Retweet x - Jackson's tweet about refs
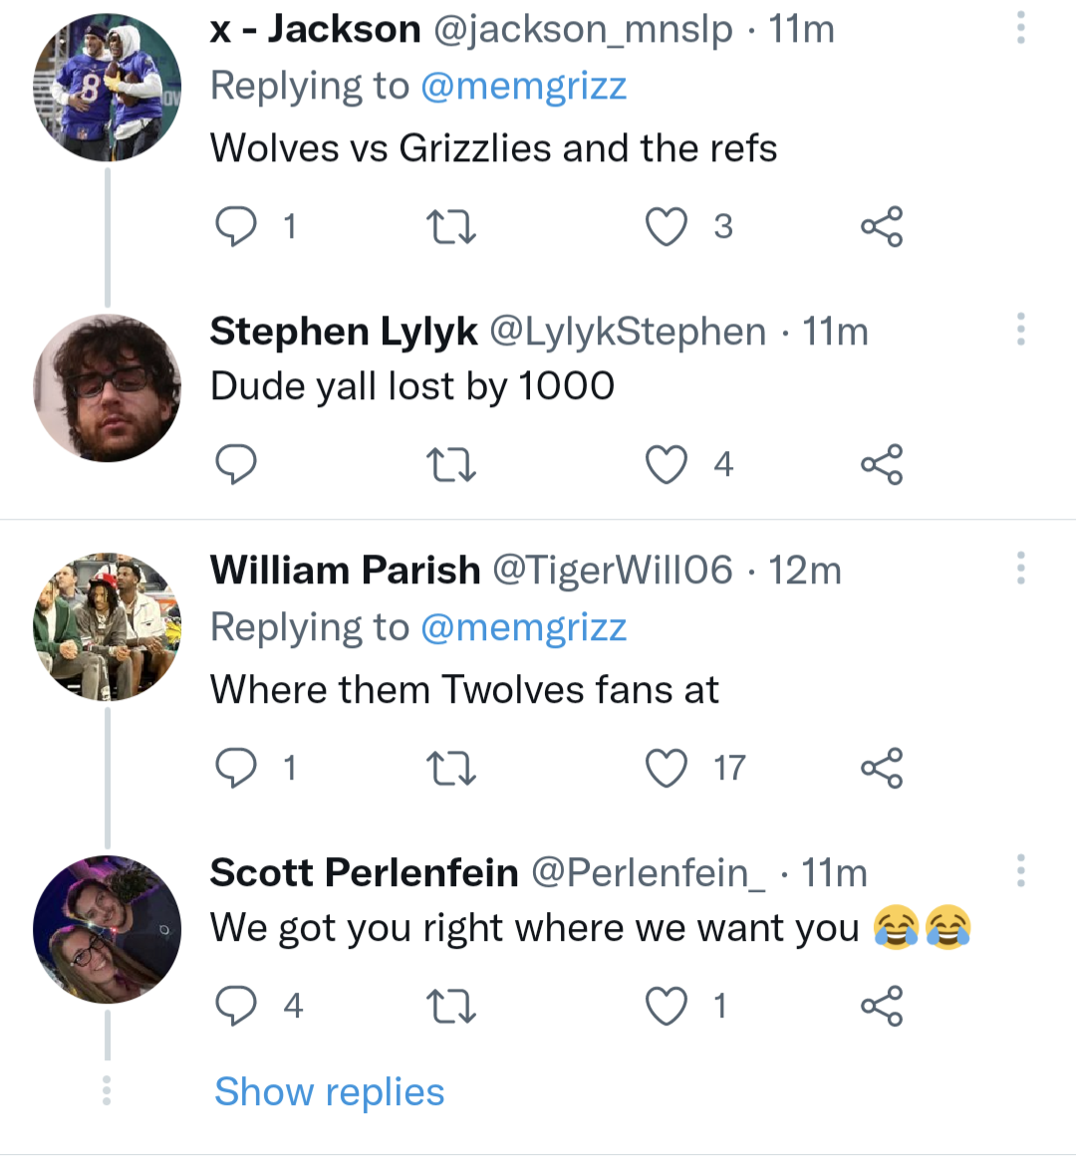The width and height of the screenshot is (1076, 1160). [x=451, y=226]
